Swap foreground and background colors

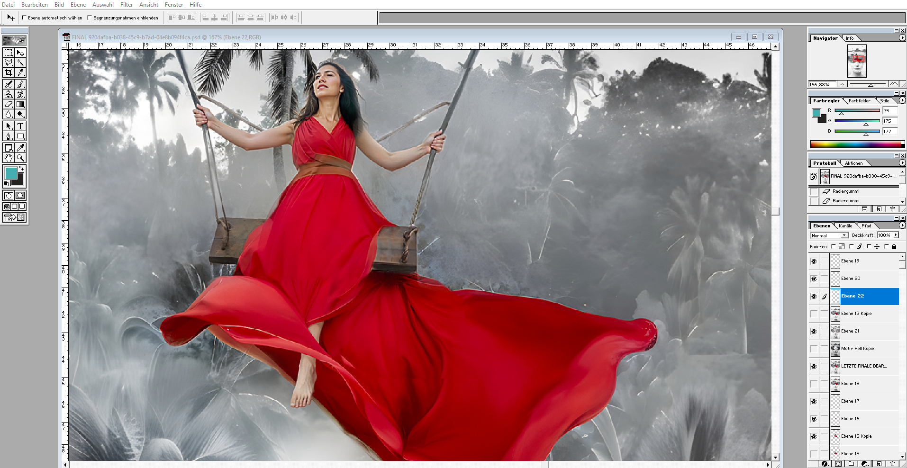(x=21, y=168)
